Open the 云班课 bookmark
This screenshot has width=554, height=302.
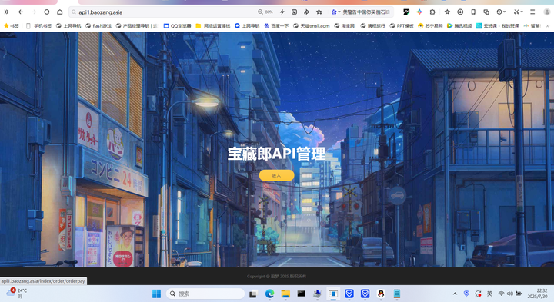498,26
